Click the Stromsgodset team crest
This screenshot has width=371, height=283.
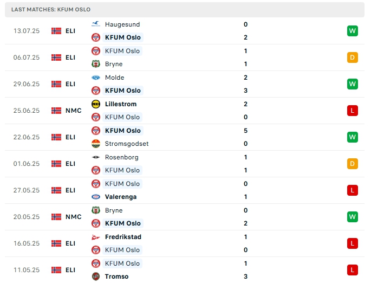(x=96, y=144)
